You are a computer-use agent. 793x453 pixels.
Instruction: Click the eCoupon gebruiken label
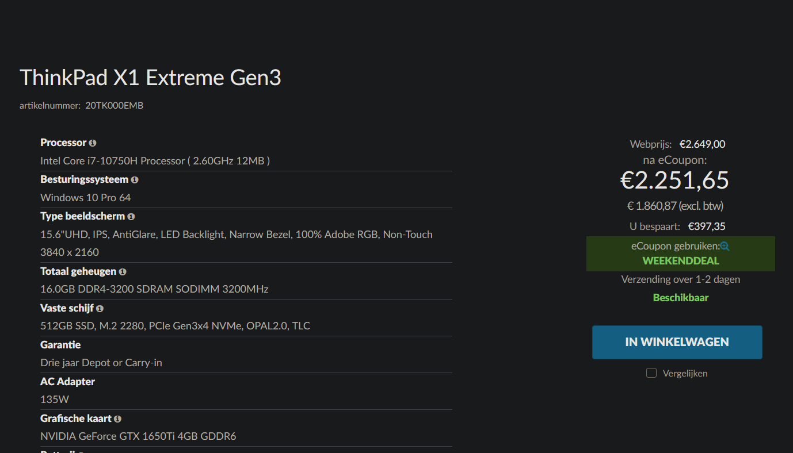[675, 246]
